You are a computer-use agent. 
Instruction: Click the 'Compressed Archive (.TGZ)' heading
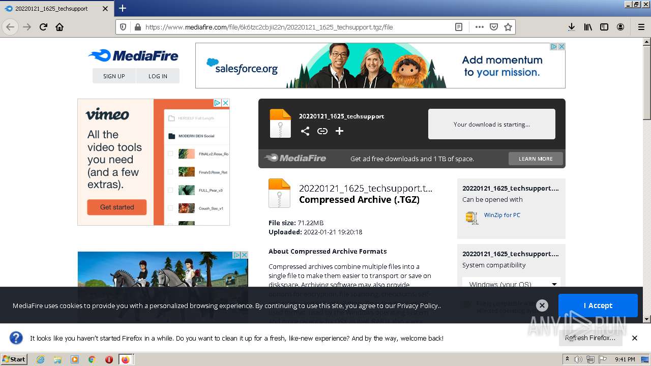(x=359, y=200)
